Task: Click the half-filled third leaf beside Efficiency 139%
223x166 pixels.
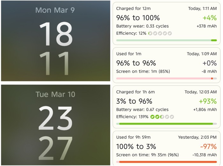Action: pos(162,117)
